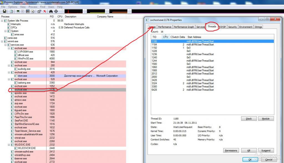284x163 pixels.
Task: Confirm with the OK button
Action: 250,160
